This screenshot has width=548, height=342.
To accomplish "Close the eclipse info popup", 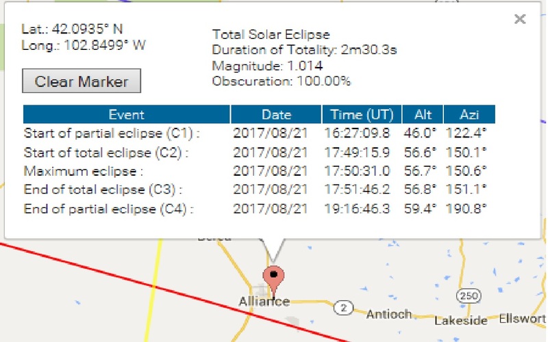I will coord(520,19).
